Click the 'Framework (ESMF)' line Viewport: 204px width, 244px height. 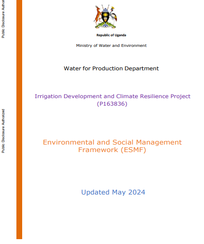click(x=112, y=150)
